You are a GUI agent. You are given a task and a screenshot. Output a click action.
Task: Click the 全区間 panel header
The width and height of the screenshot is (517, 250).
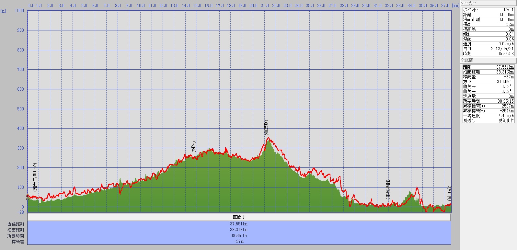[x=488, y=60]
